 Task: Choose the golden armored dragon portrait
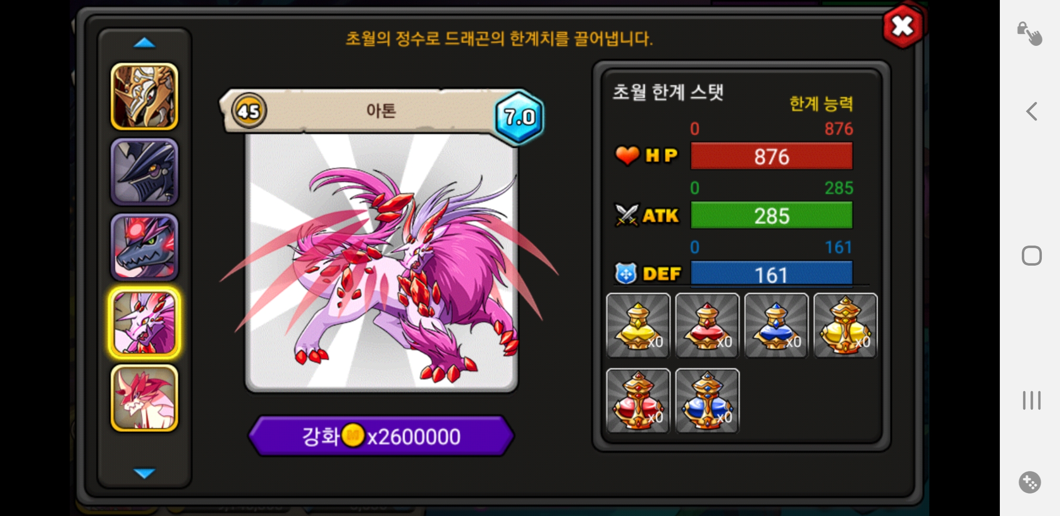(x=145, y=97)
